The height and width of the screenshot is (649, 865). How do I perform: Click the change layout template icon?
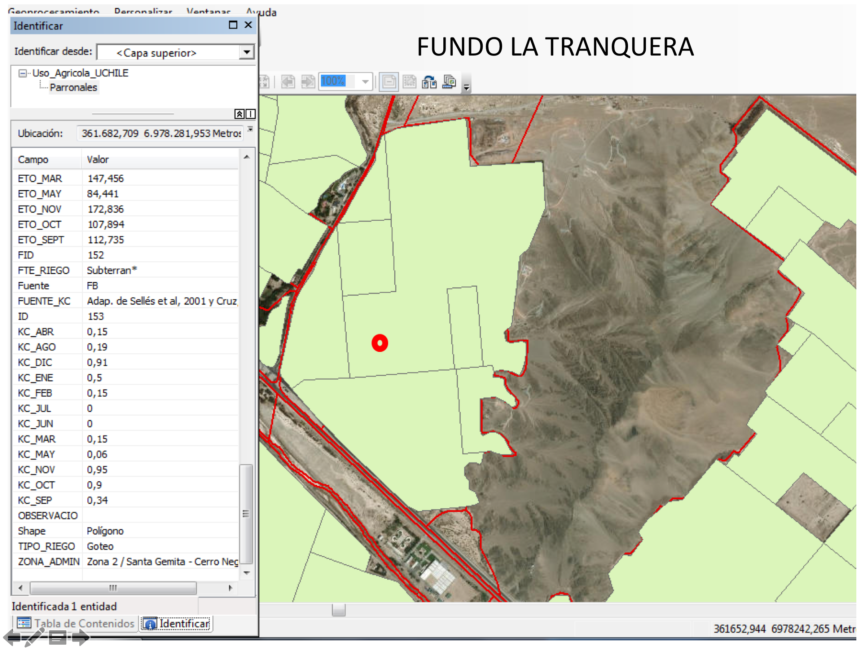pyautogui.click(x=429, y=82)
